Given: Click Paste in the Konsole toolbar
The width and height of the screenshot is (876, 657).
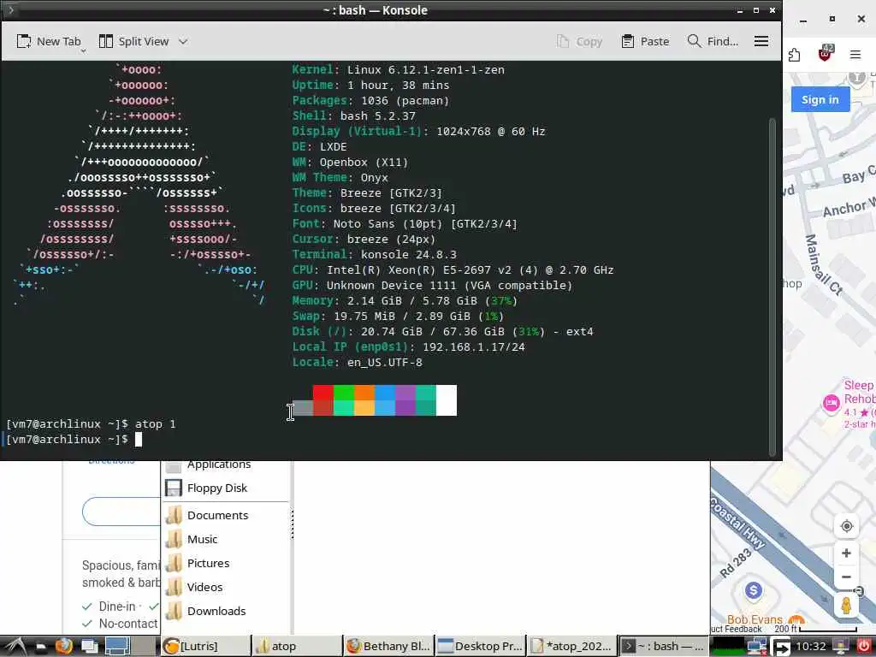Looking at the screenshot, I should [x=645, y=41].
